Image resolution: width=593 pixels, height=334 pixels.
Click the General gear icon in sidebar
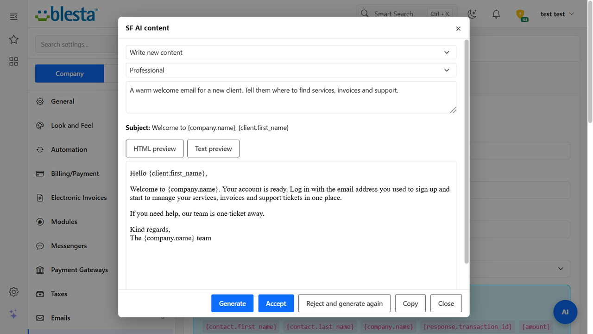[x=40, y=102]
